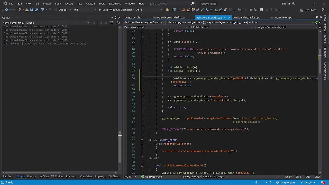Open the File menu
329x185 pixels.
11,4
